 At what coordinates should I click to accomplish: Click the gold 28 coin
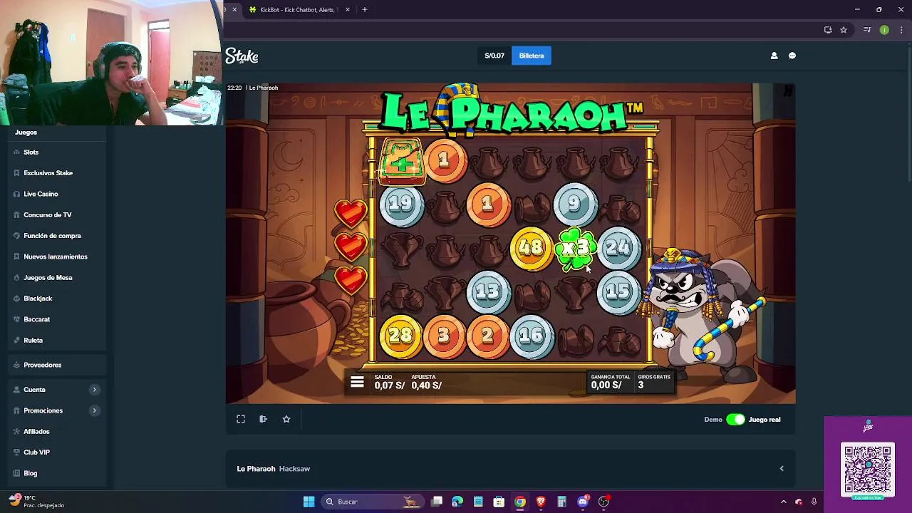400,336
